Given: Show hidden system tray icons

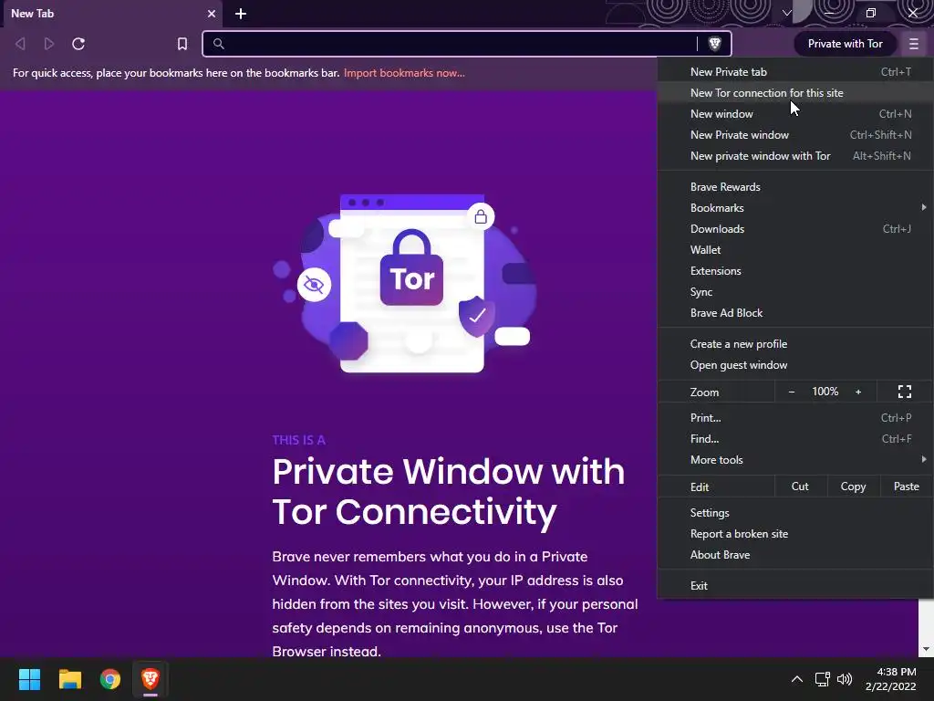Looking at the screenshot, I should (x=797, y=679).
